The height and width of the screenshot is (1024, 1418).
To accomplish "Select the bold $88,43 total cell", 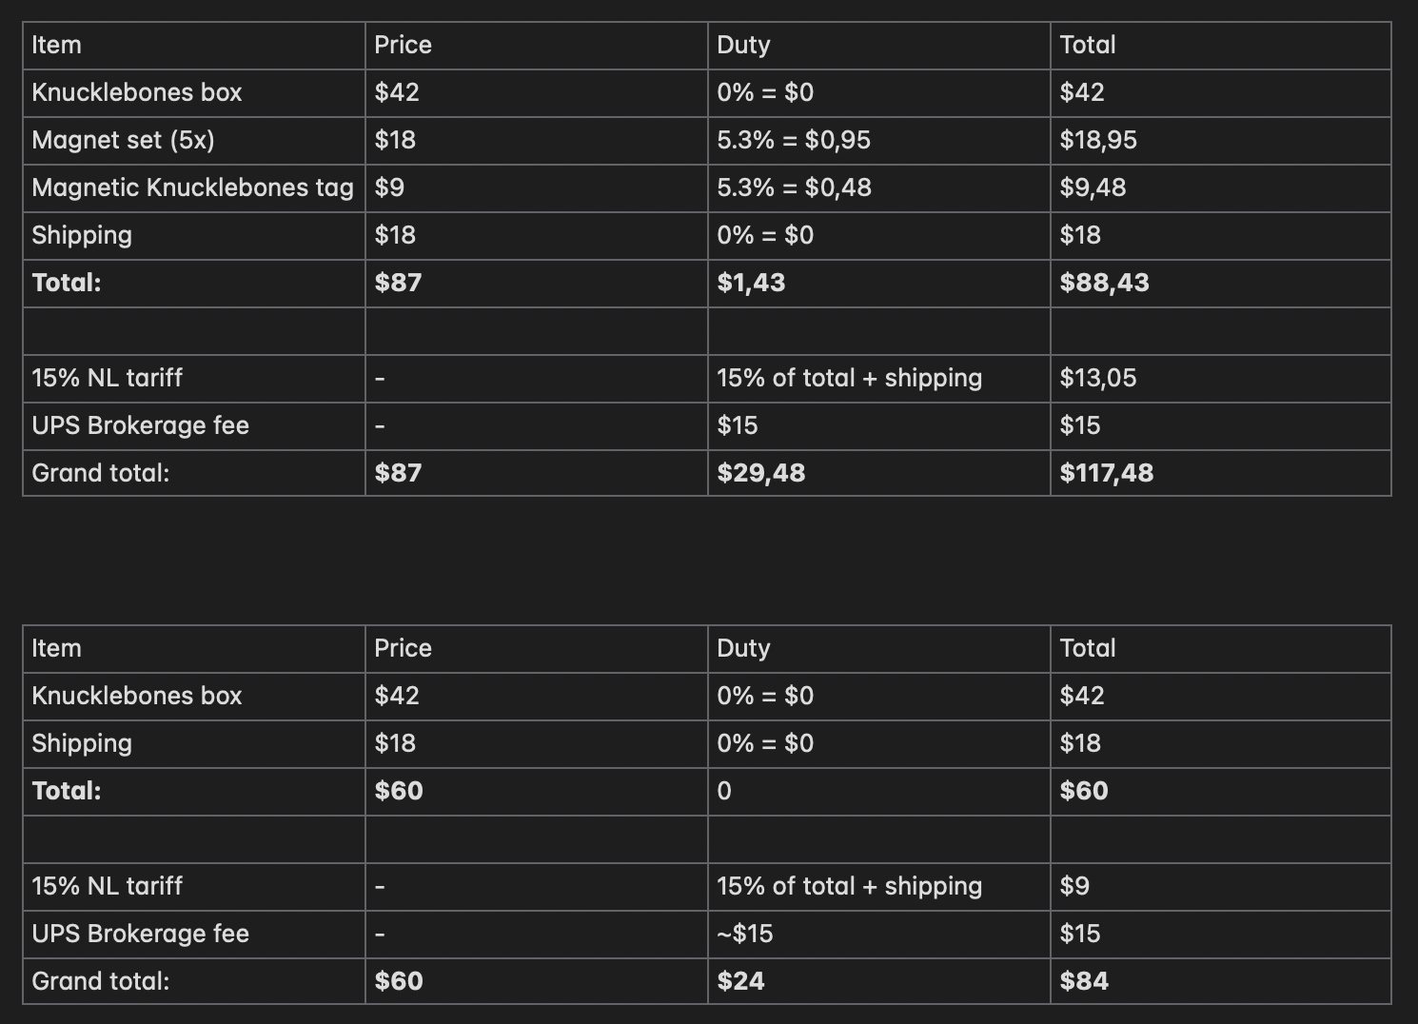I will pyautogui.click(x=1104, y=283).
